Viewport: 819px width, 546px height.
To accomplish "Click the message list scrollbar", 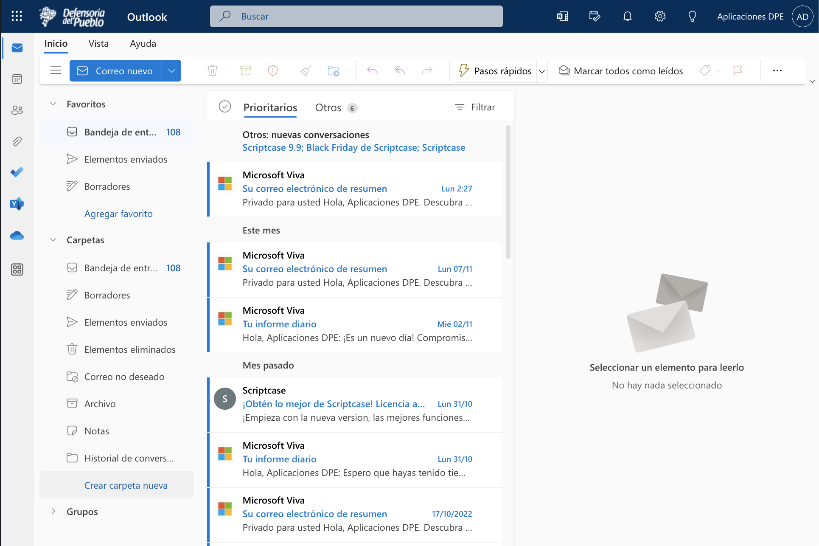I will (x=508, y=191).
